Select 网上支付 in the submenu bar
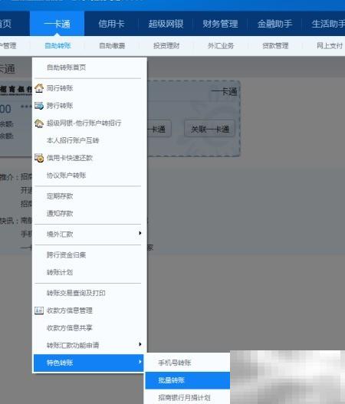Screen dimensions: 345x404 (330, 46)
